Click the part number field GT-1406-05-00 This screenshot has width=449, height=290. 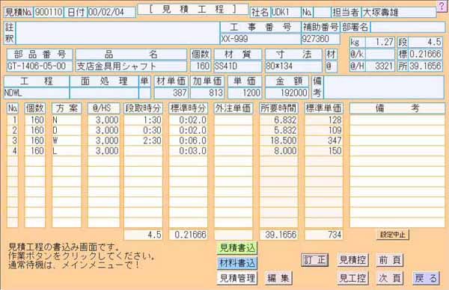40,66
